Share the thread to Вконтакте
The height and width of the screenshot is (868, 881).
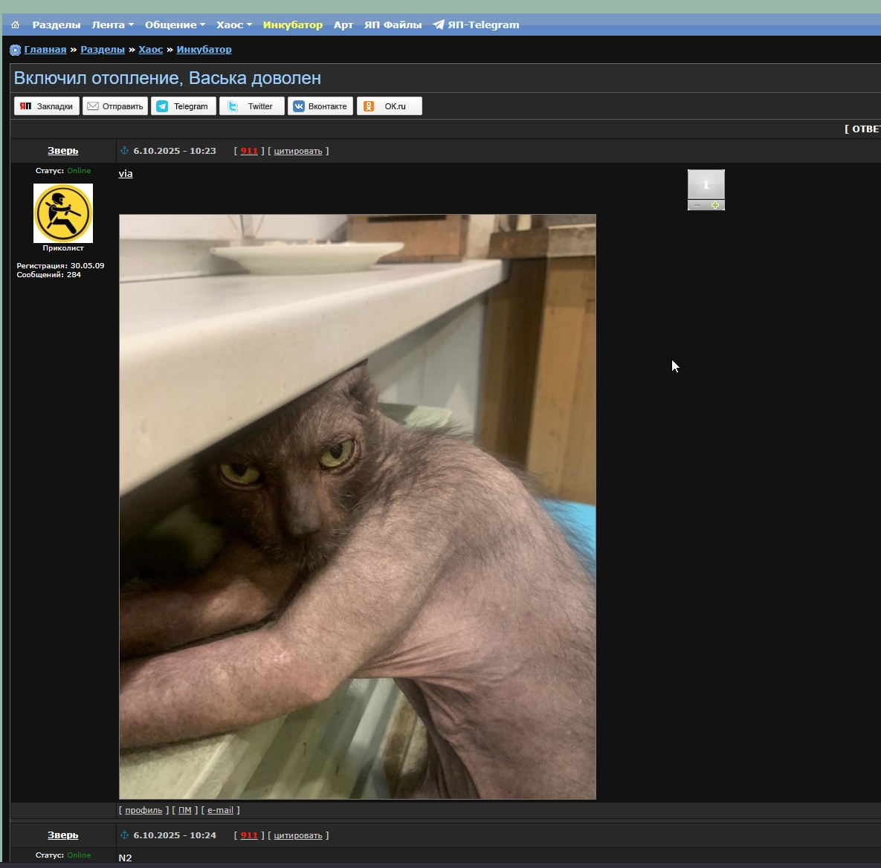320,106
